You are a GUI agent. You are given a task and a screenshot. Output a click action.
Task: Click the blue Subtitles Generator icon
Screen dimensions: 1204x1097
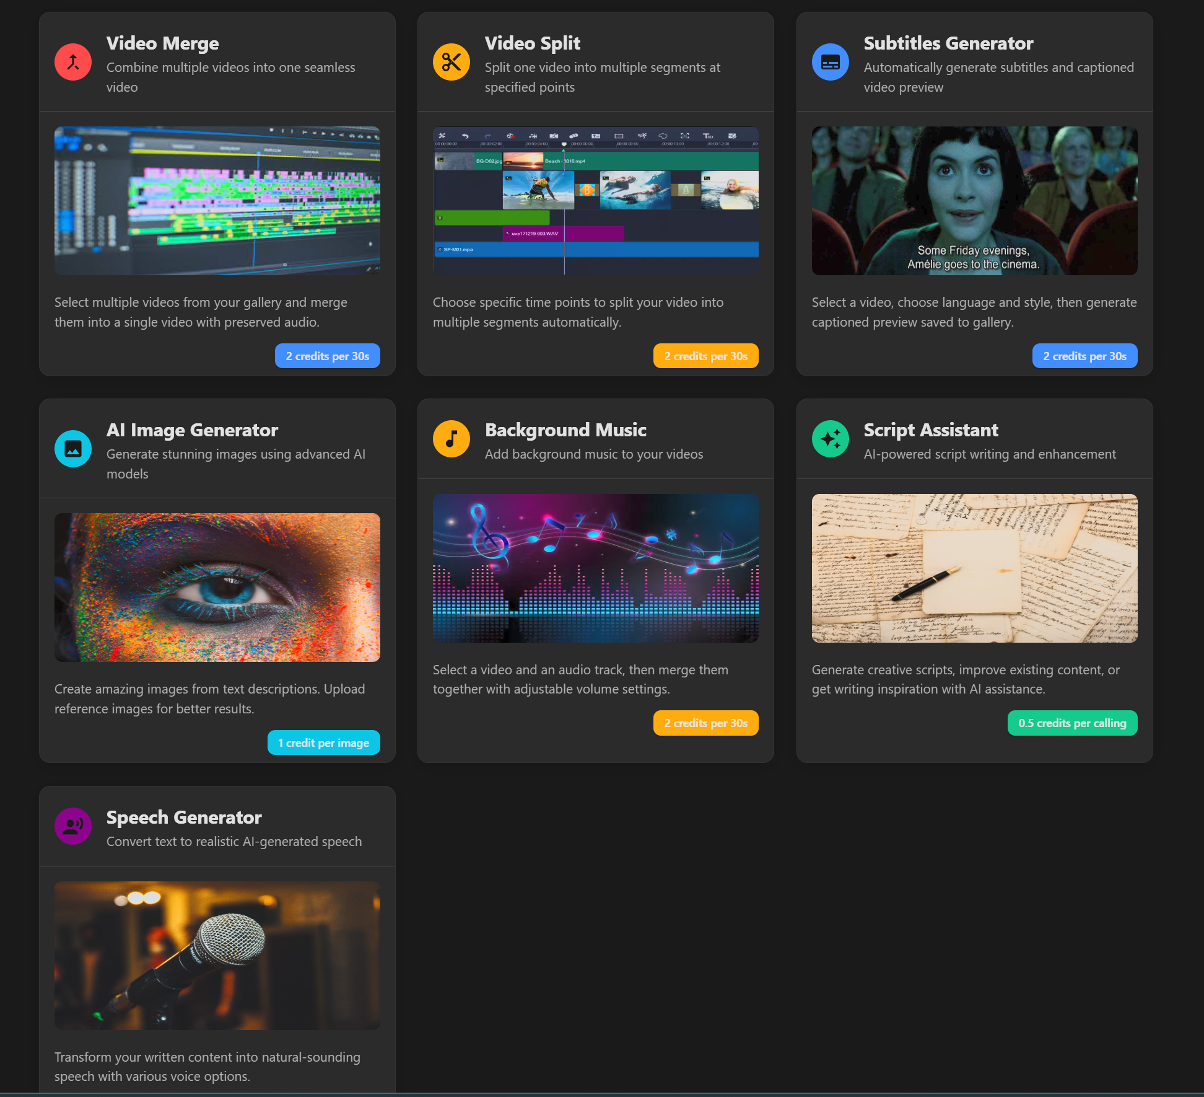830,62
